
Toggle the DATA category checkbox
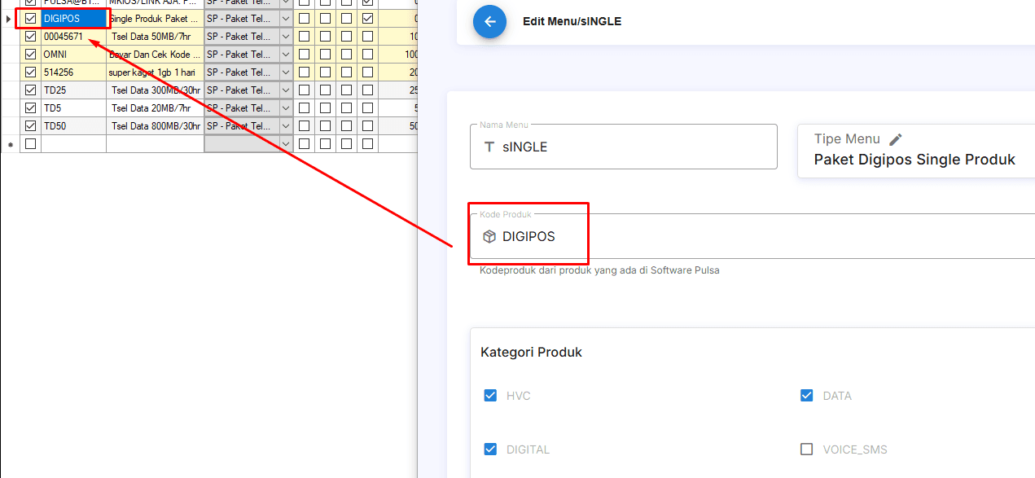806,396
